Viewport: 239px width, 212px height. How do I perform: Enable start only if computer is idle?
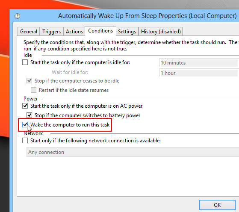point(25,62)
